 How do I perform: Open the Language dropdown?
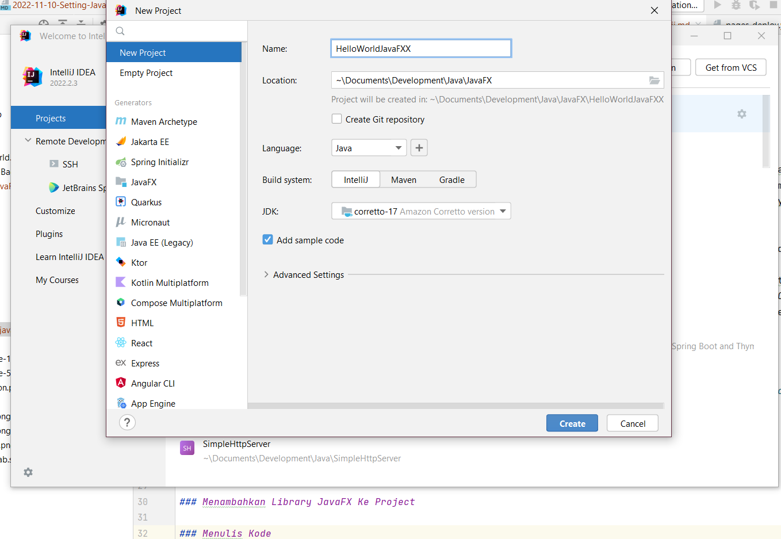click(369, 148)
